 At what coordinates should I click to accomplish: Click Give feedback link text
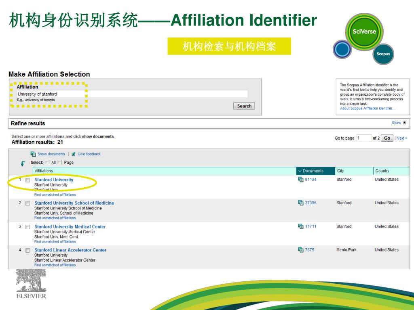click(89, 154)
